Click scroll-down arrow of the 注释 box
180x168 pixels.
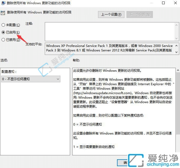click(x=176, y=39)
